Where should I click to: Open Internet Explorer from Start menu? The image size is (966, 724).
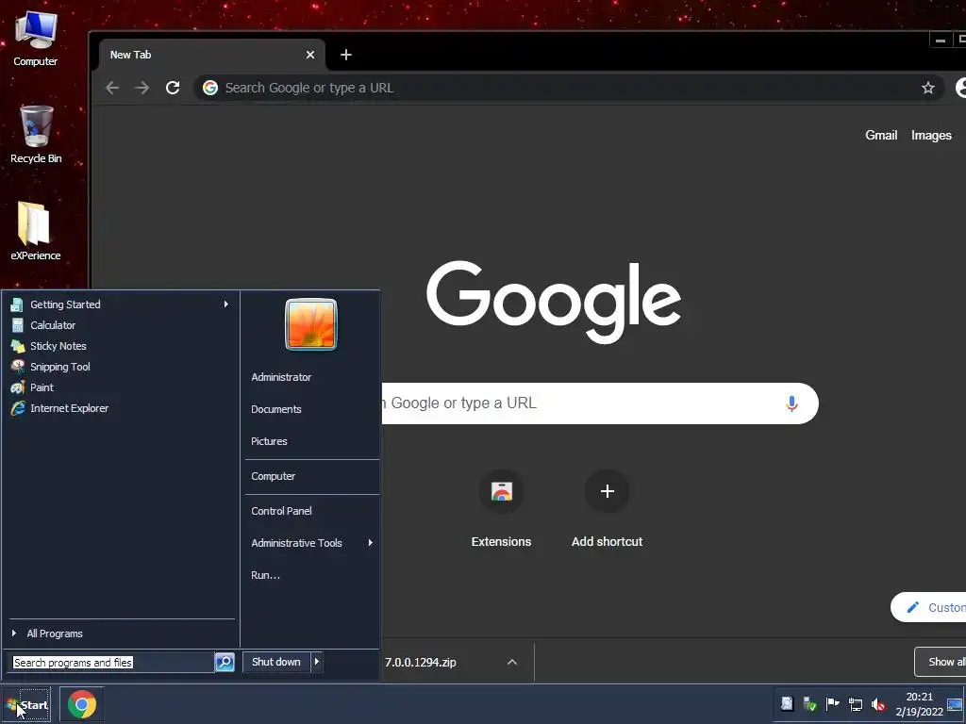(x=120, y=408)
